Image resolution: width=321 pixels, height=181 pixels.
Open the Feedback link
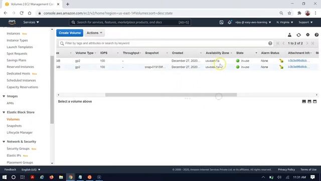10,170
